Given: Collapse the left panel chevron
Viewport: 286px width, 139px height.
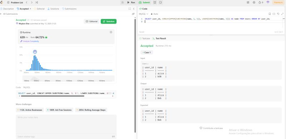Looking at the screenshot, I should [x=134, y=9].
